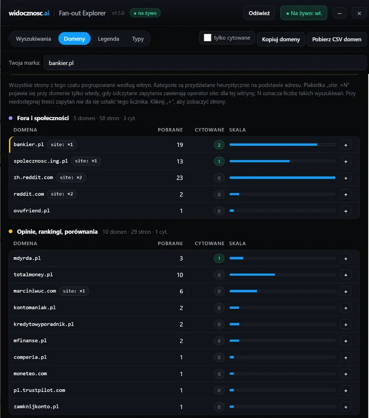This screenshot has width=369, height=418.
Task: Click the widocznosc.ai logo
Action: pos(29,13)
